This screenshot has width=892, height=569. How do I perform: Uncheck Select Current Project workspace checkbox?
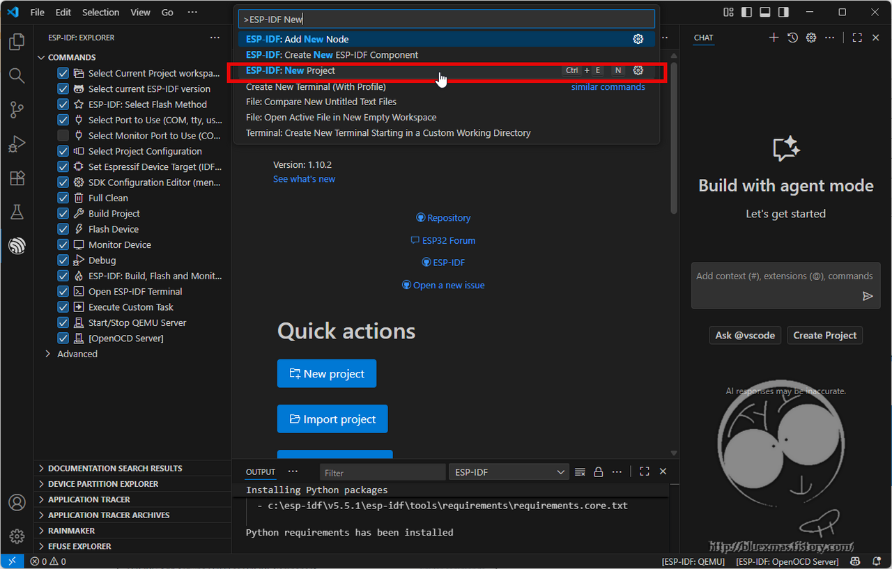(63, 73)
